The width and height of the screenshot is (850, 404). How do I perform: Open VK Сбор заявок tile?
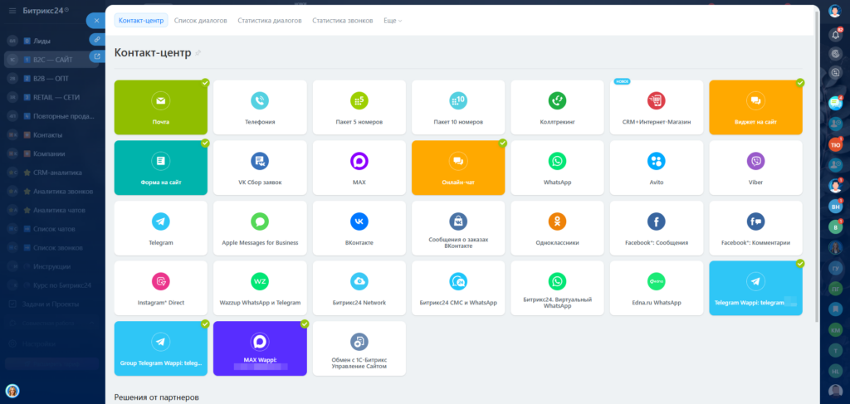260,168
